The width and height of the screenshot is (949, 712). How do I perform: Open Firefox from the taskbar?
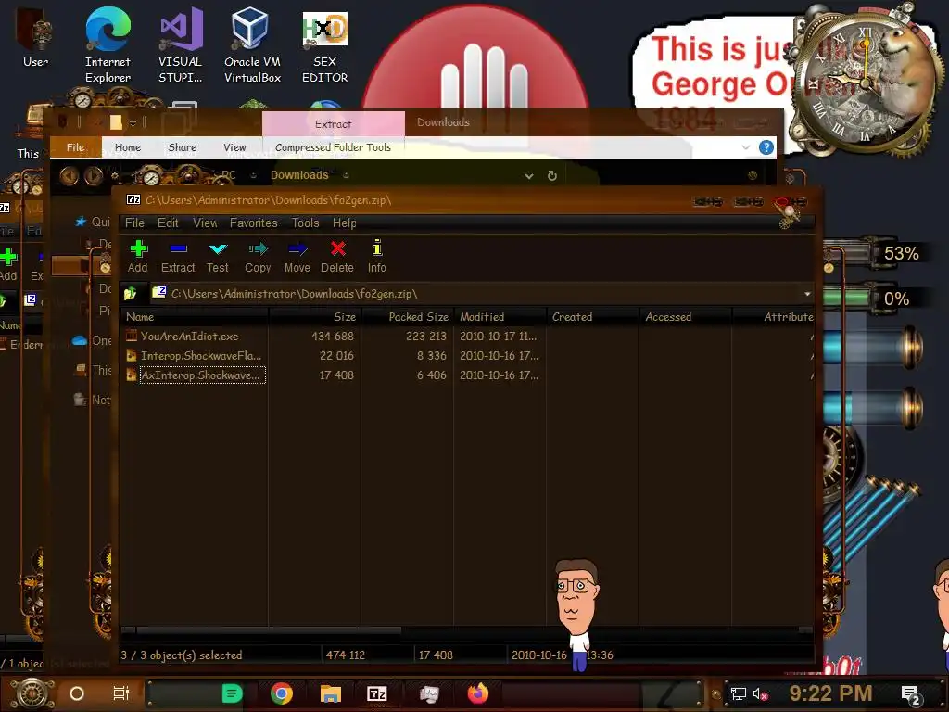pyautogui.click(x=477, y=693)
